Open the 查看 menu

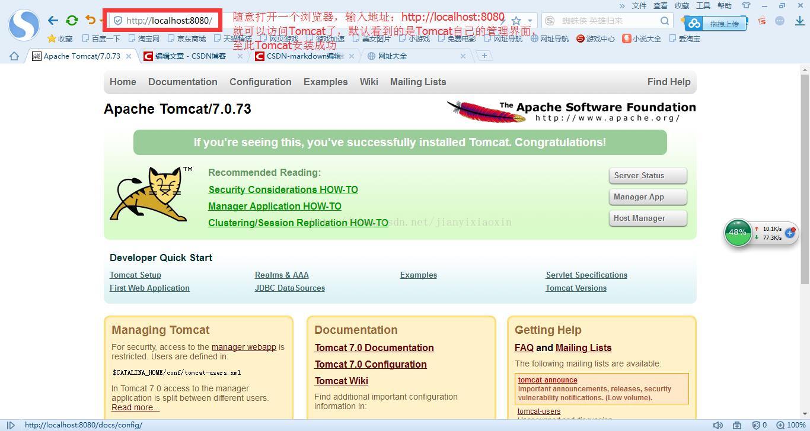pos(661,5)
